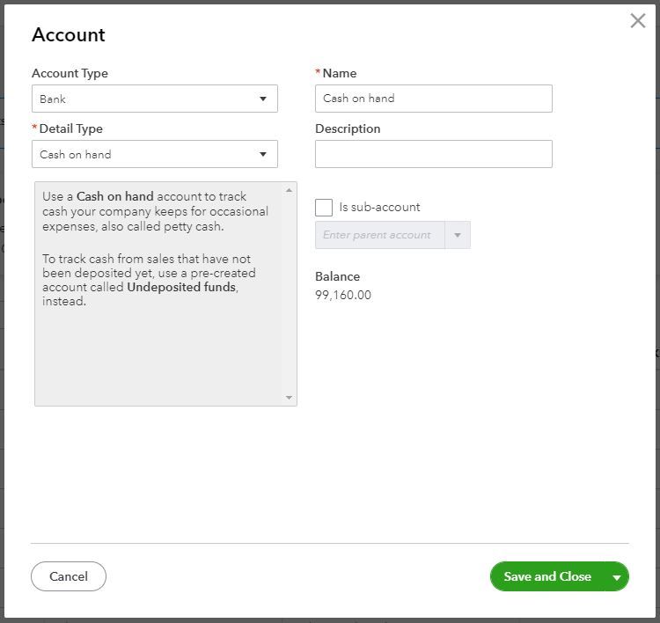
Task: Click the parent account dropdown arrow
Action: tap(458, 235)
